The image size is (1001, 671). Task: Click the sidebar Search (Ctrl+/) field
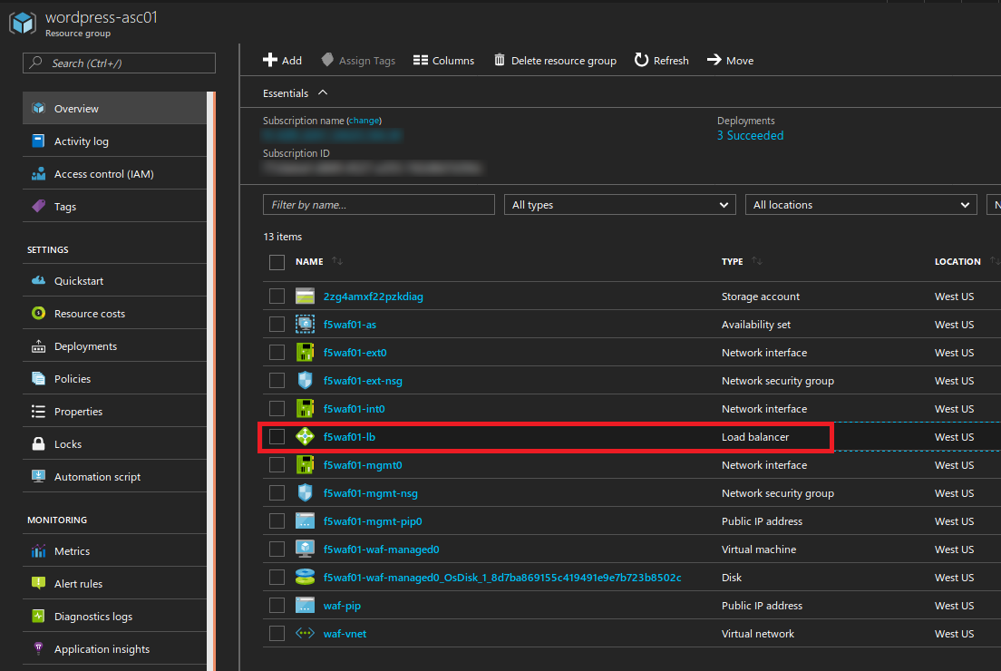point(120,63)
